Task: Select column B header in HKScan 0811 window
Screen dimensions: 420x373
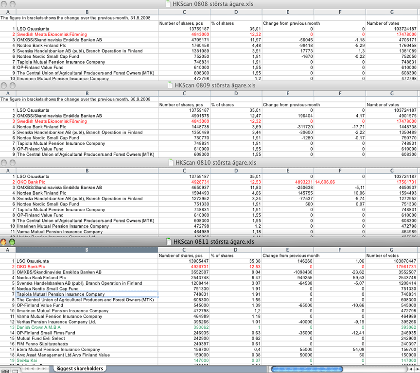Action: (87, 250)
